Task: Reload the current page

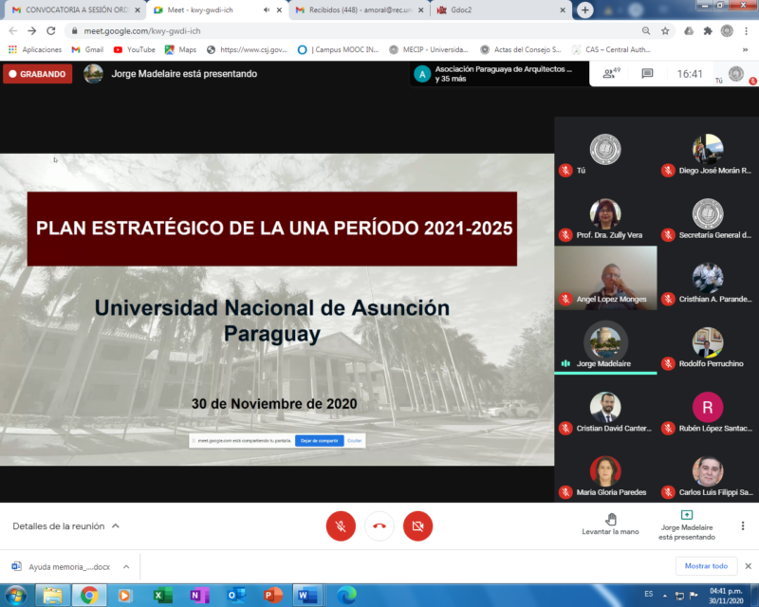Action: (51, 31)
